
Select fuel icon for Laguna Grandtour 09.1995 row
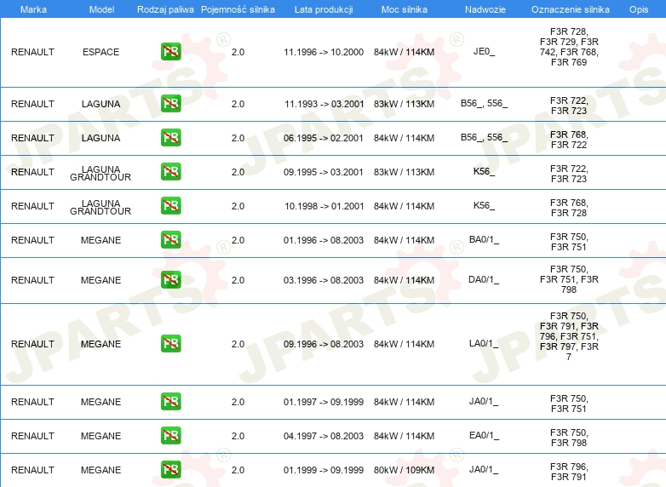click(170, 172)
